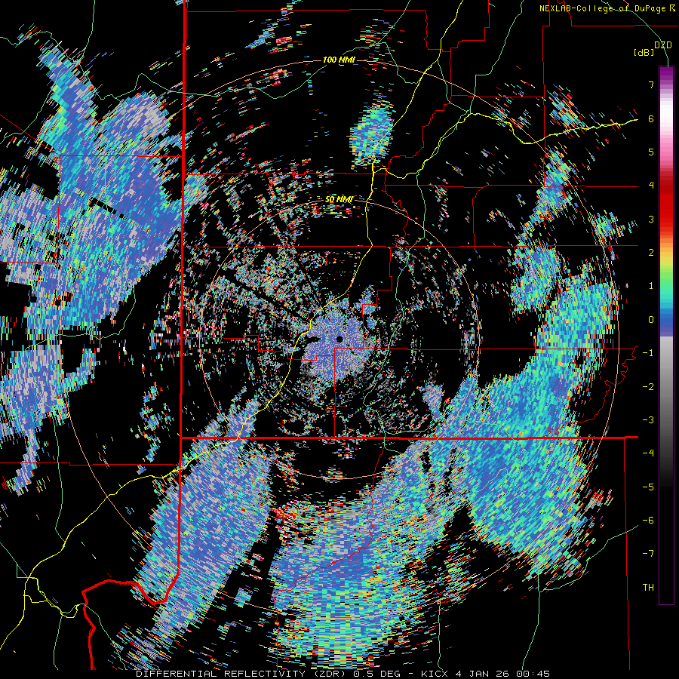This screenshot has height=679, width=679.
Task: Click the KICX station identifier in caption
Action: click(435, 674)
